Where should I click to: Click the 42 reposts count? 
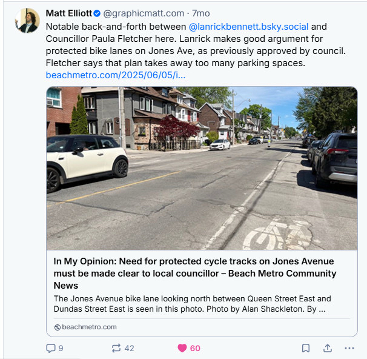(x=129, y=348)
